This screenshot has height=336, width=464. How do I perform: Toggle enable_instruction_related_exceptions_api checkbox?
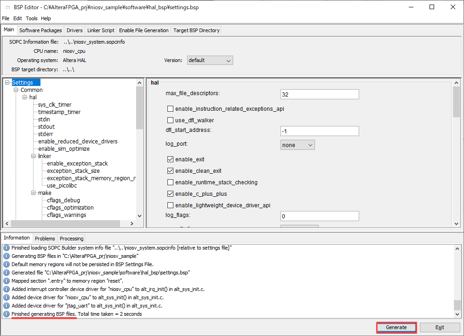(170, 109)
